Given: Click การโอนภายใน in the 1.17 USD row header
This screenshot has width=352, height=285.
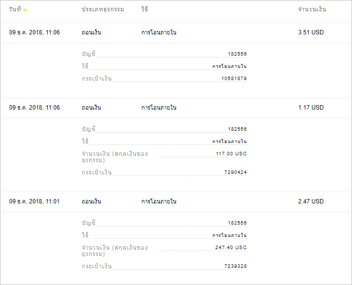Looking at the screenshot, I should pyautogui.click(x=159, y=108).
